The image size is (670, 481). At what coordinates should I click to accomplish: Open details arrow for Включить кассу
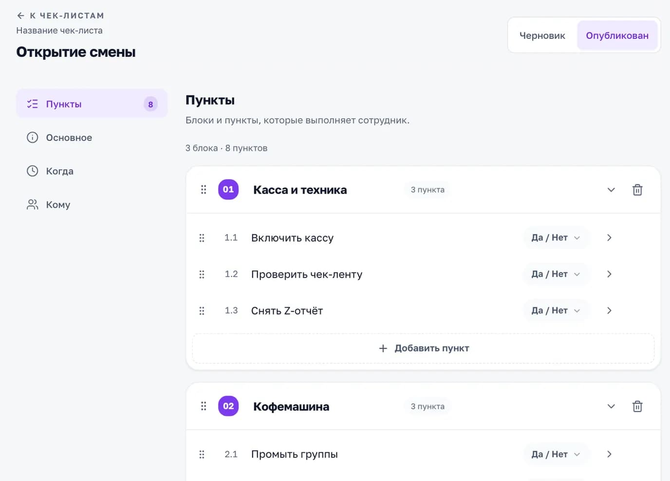(x=609, y=238)
